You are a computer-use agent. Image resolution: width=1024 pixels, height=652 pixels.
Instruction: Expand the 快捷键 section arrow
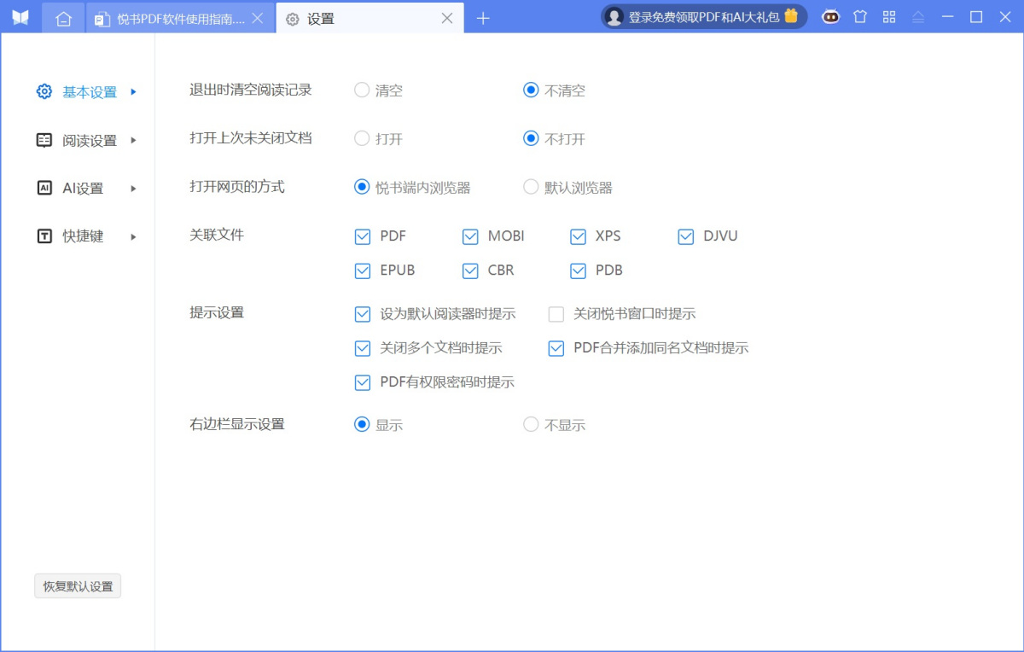[133, 236]
